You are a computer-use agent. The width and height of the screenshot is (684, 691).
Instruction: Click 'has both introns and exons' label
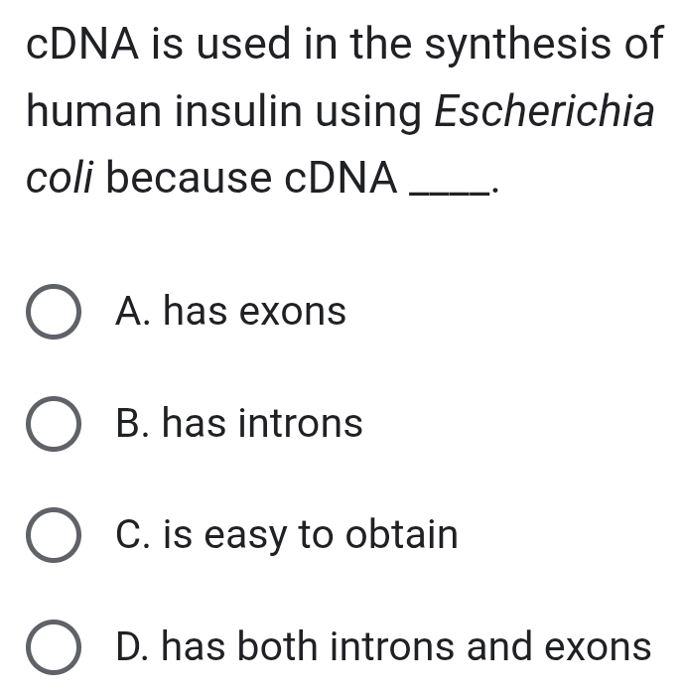(x=407, y=646)
